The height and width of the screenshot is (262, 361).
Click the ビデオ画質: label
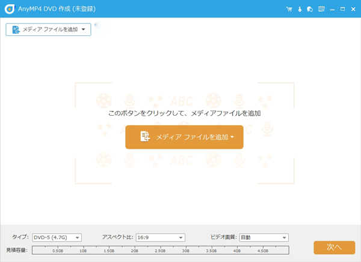(x=224, y=237)
